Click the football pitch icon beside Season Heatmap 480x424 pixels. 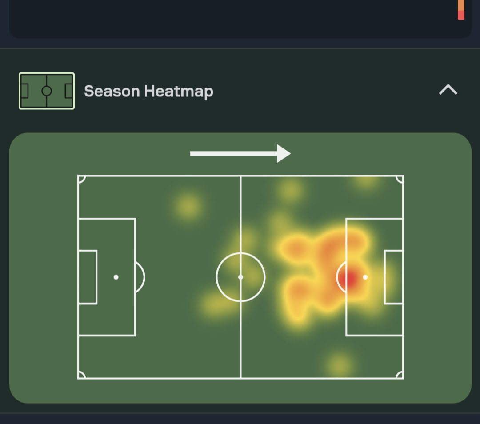(x=47, y=91)
